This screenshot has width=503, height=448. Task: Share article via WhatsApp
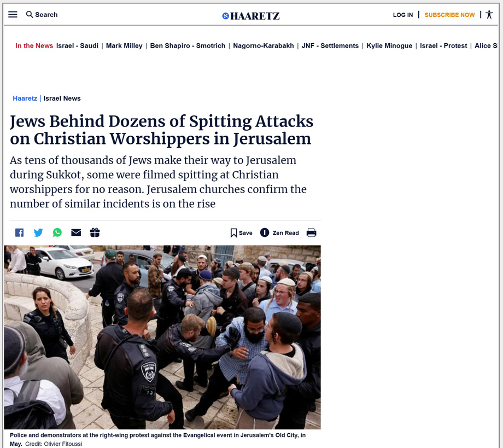[x=57, y=232]
